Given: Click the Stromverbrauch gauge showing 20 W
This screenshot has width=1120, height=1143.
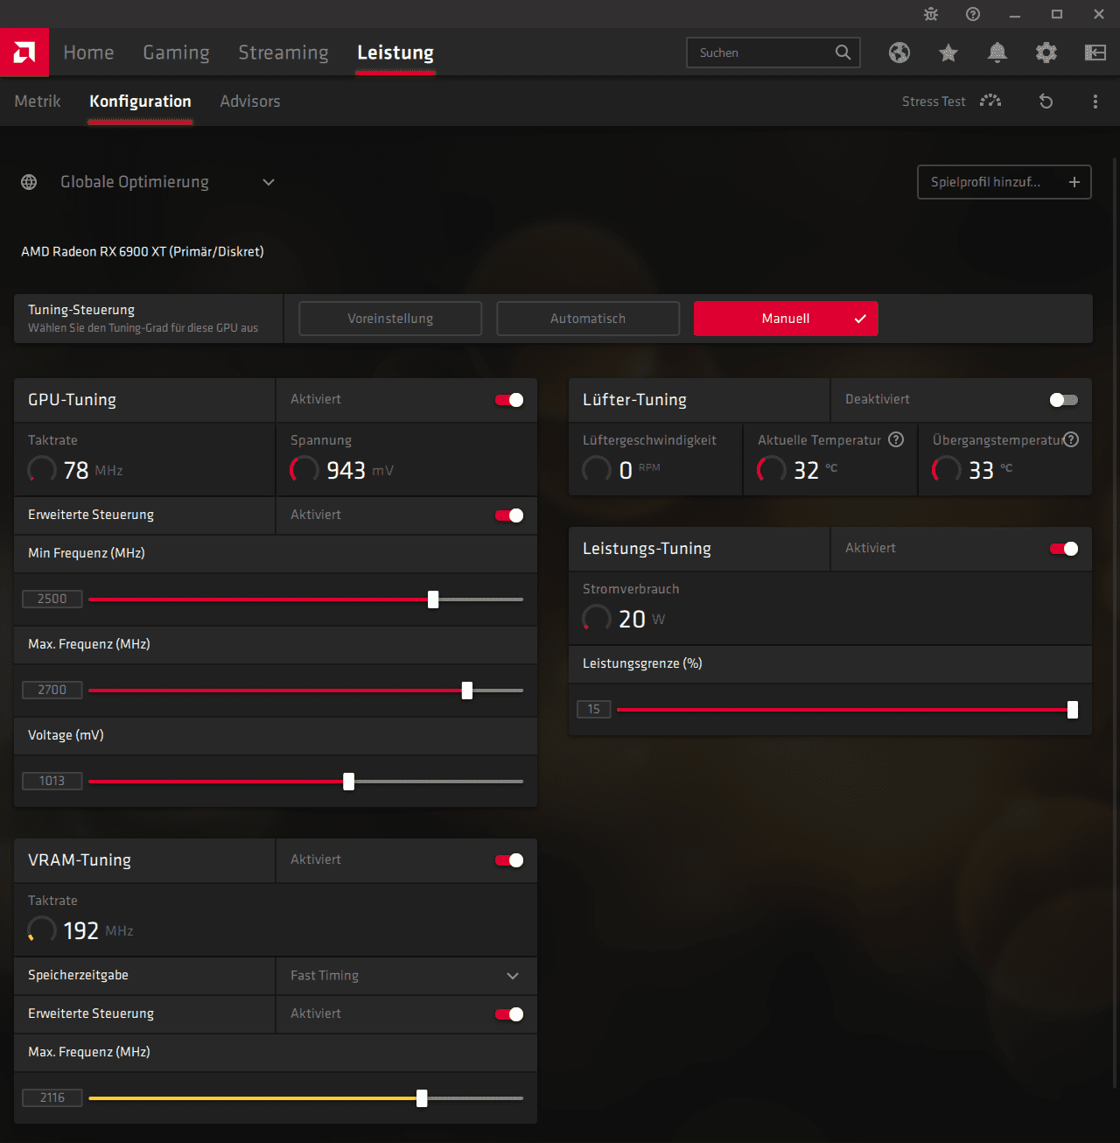Looking at the screenshot, I should 597,619.
